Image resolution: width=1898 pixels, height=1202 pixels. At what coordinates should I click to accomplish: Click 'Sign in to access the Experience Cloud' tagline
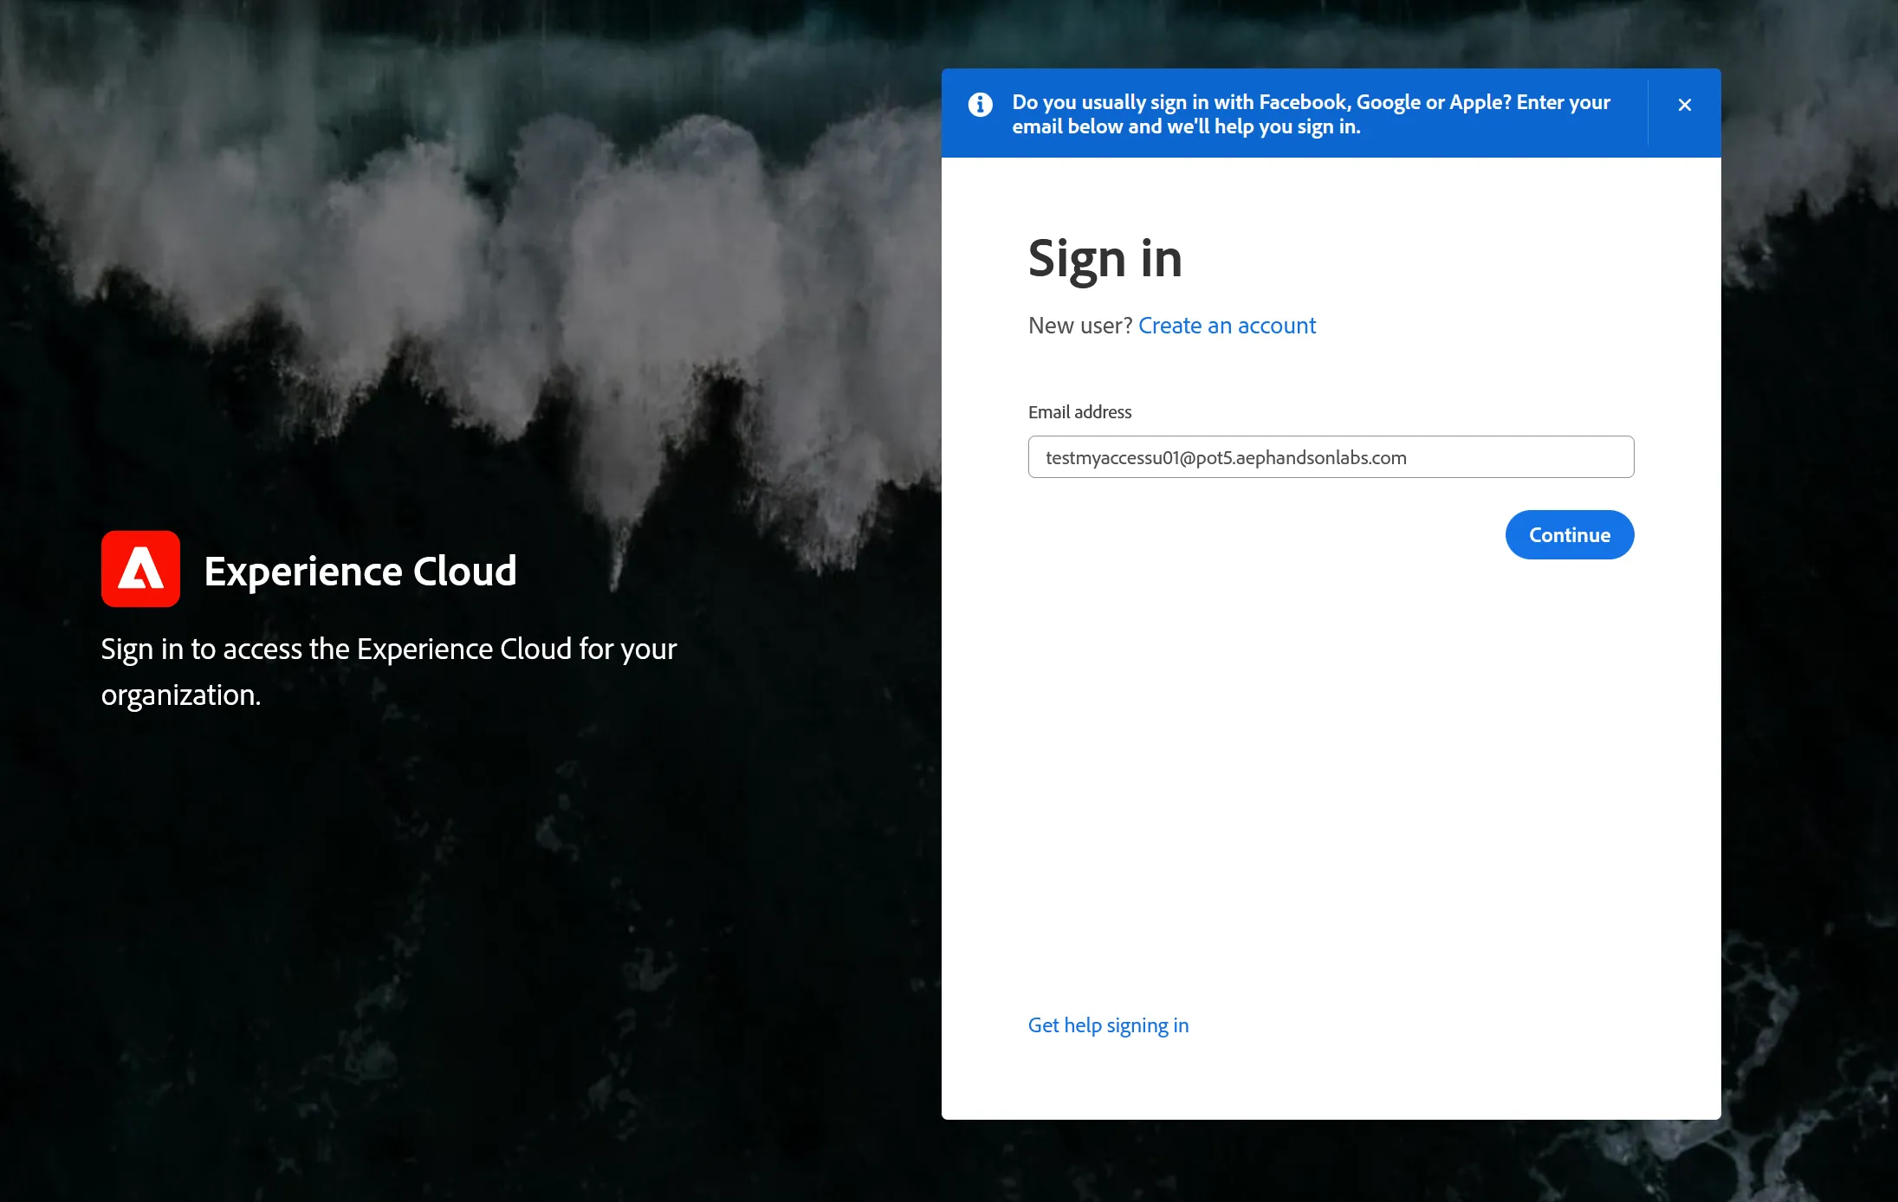(x=389, y=672)
